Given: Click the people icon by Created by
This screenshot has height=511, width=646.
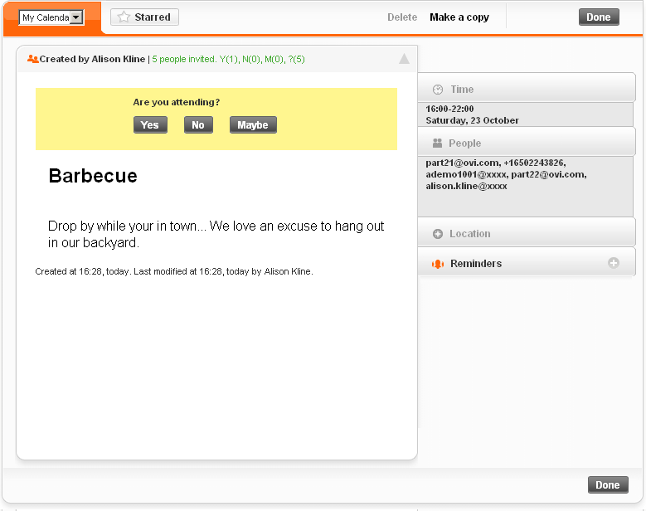Looking at the screenshot, I should pyautogui.click(x=33, y=59).
